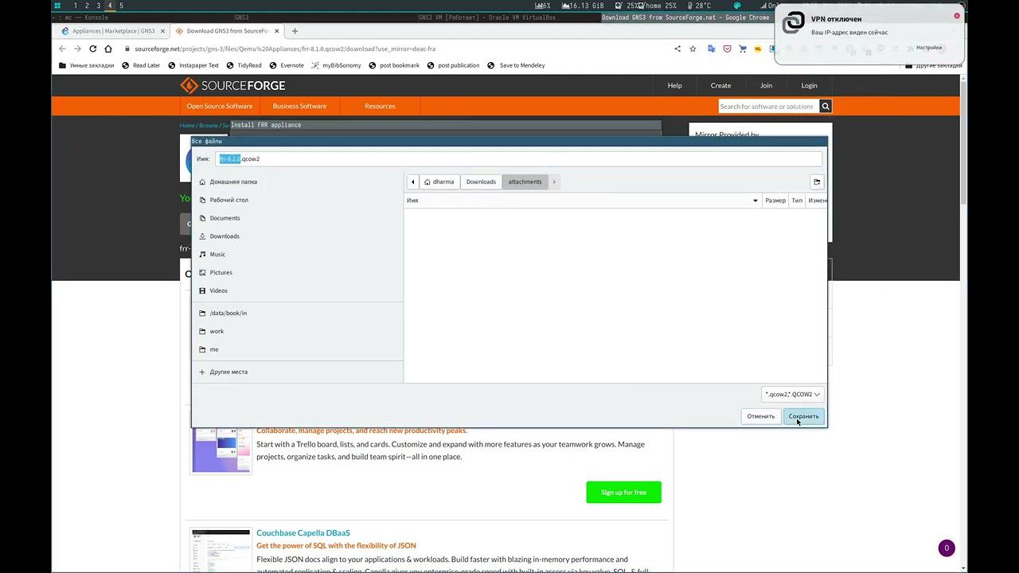
Task: Click the path forward arrow button
Action: click(x=554, y=181)
